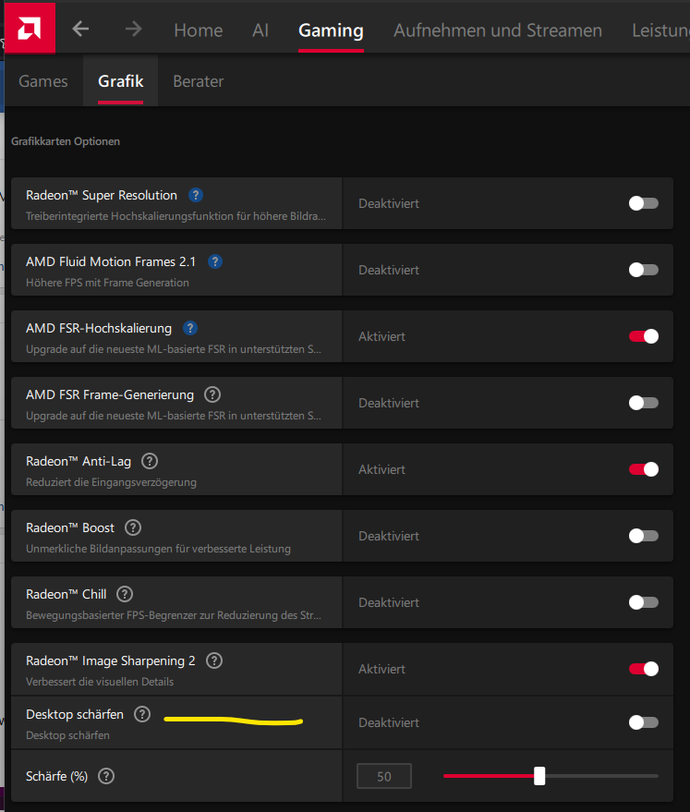Click the Bewegungsbasierter FPS-Begrenzer description
Viewport: 690px width, 812px height.
(x=174, y=615)
